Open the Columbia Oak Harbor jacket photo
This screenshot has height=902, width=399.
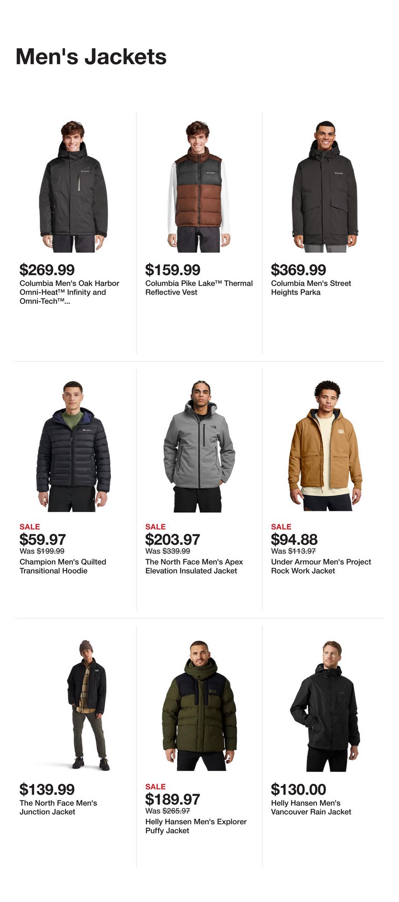73,186
